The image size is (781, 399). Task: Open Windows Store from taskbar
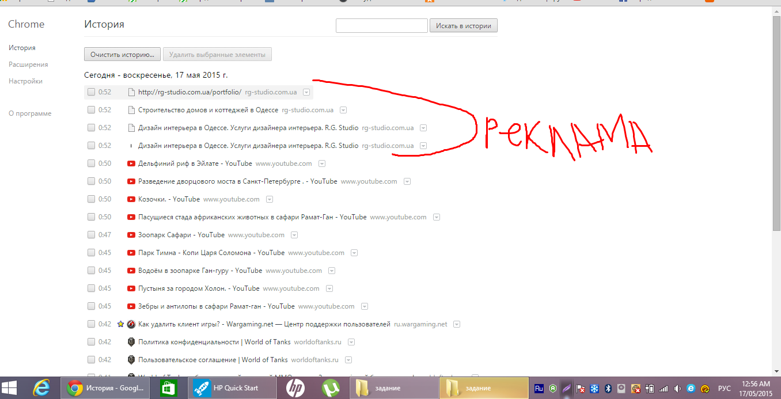pos(169,388)
